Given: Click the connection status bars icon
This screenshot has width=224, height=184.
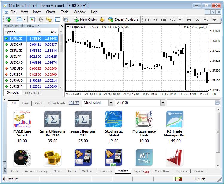Looking at the screenshot, I should (x=178, y=179).
